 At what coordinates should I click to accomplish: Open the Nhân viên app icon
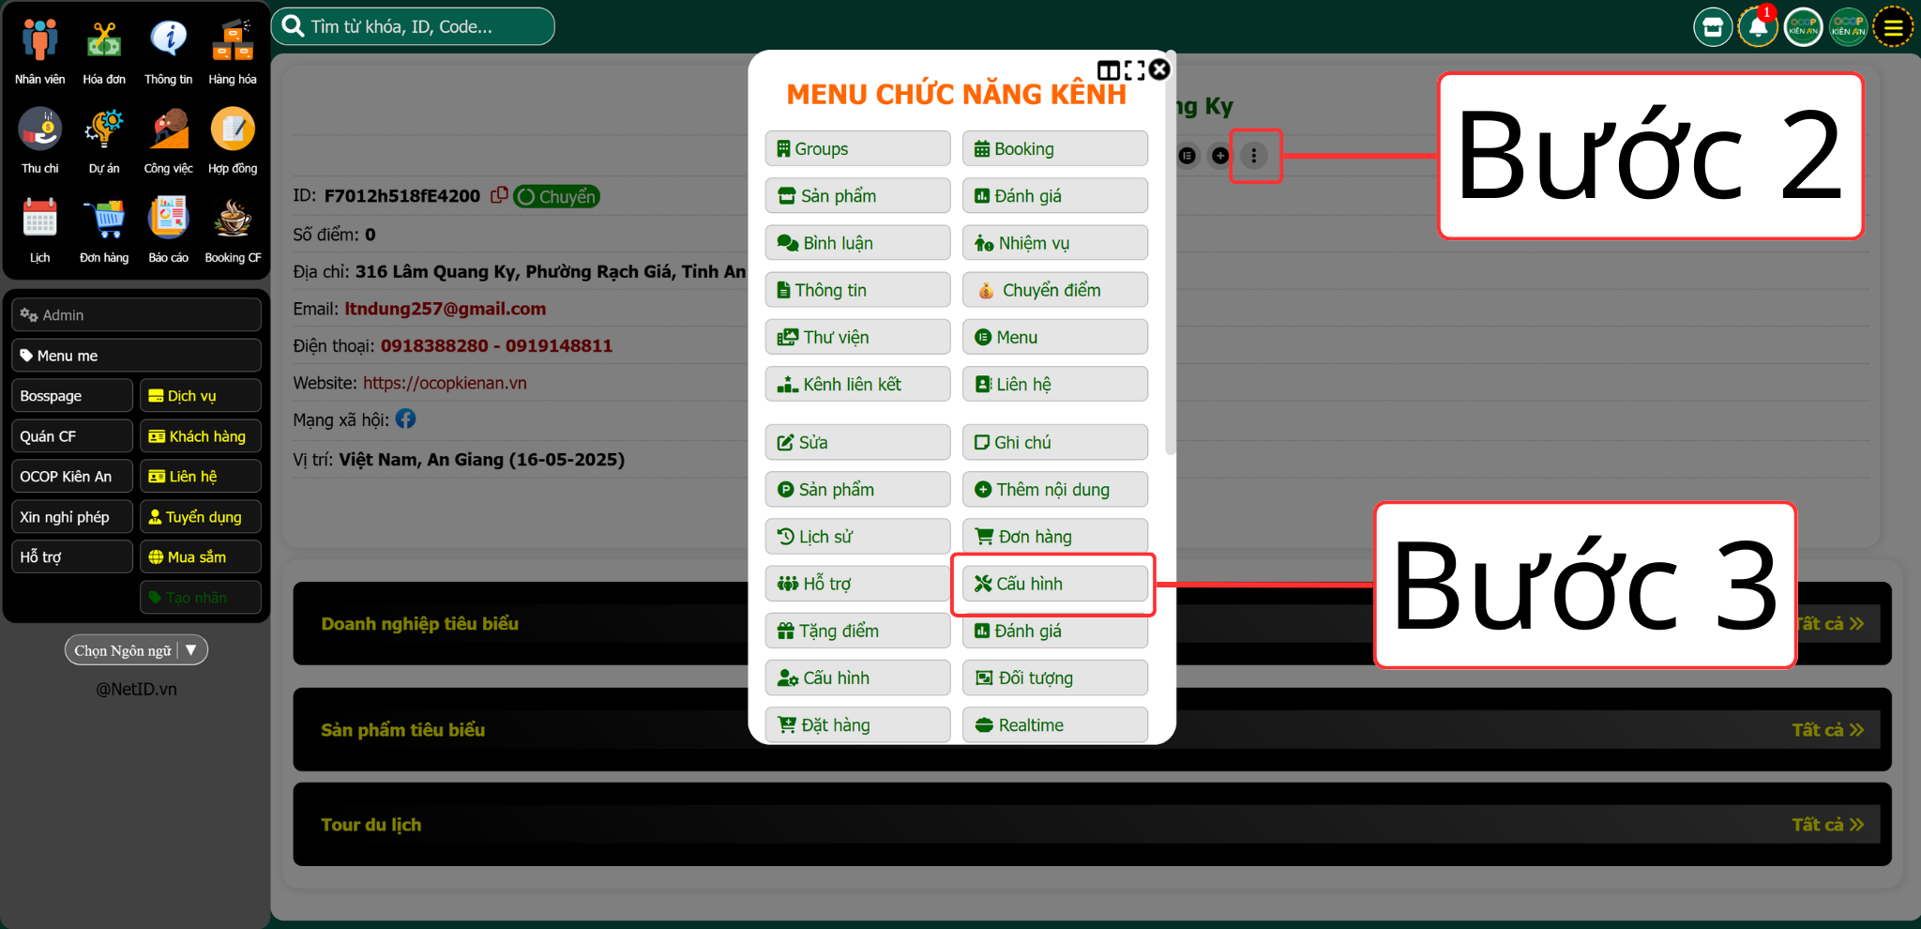pos(39,40)
